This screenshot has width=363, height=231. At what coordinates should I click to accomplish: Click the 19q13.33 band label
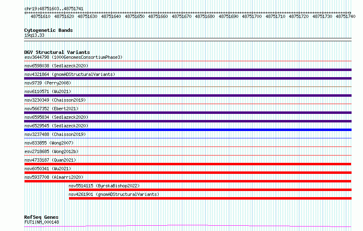34,35
